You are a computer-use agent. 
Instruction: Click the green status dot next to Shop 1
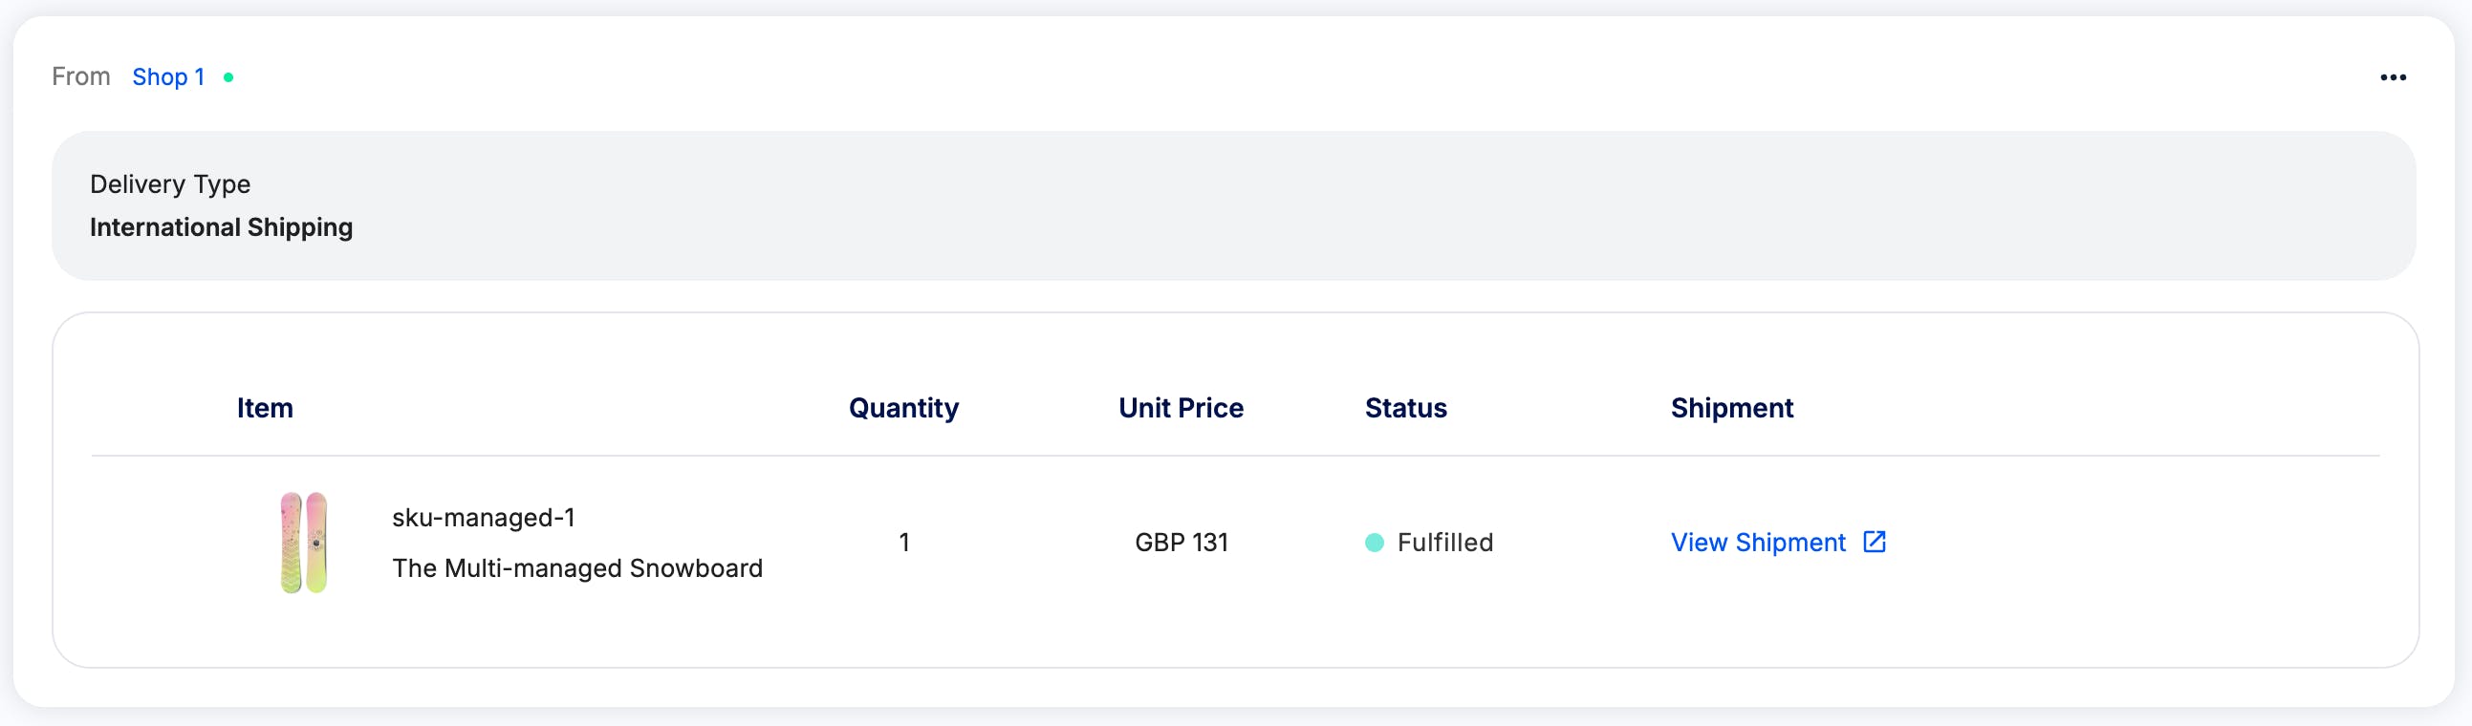click(228, 77)
